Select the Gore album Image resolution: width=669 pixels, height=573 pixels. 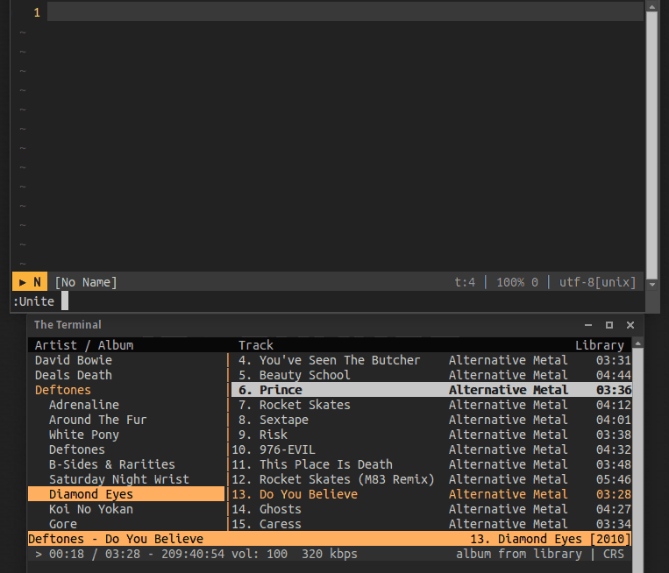63,524
